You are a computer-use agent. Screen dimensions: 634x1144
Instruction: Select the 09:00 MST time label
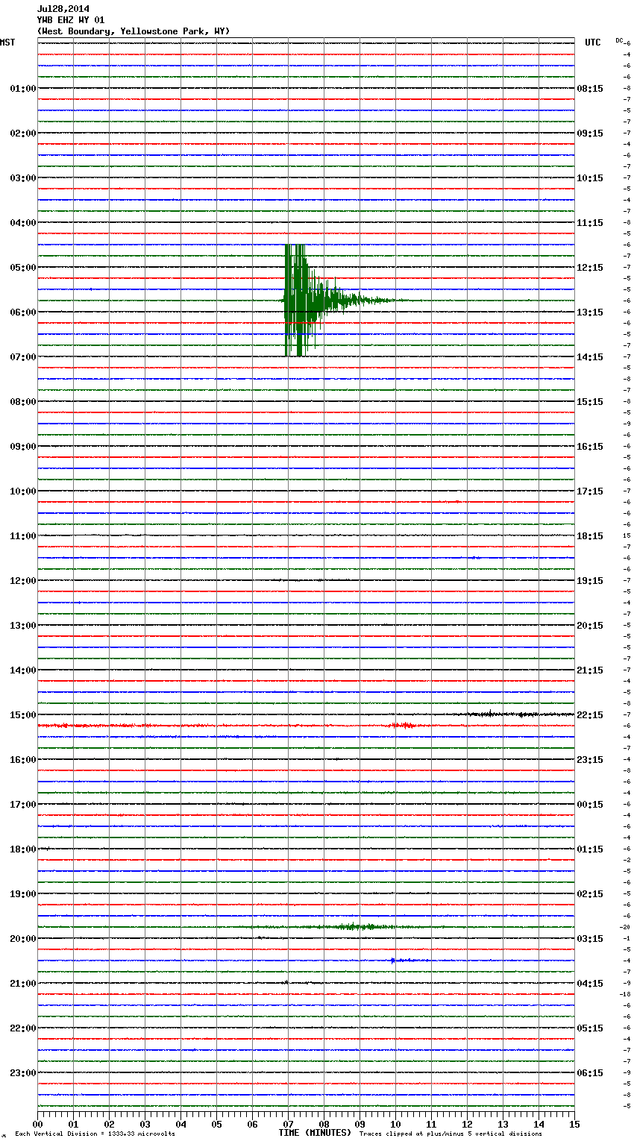coord(23,447)
